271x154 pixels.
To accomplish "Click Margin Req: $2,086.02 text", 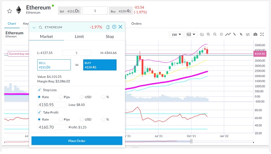I will click(54, 81).
